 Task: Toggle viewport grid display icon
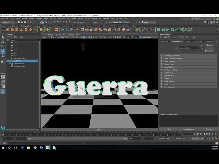tap(63, 37)
